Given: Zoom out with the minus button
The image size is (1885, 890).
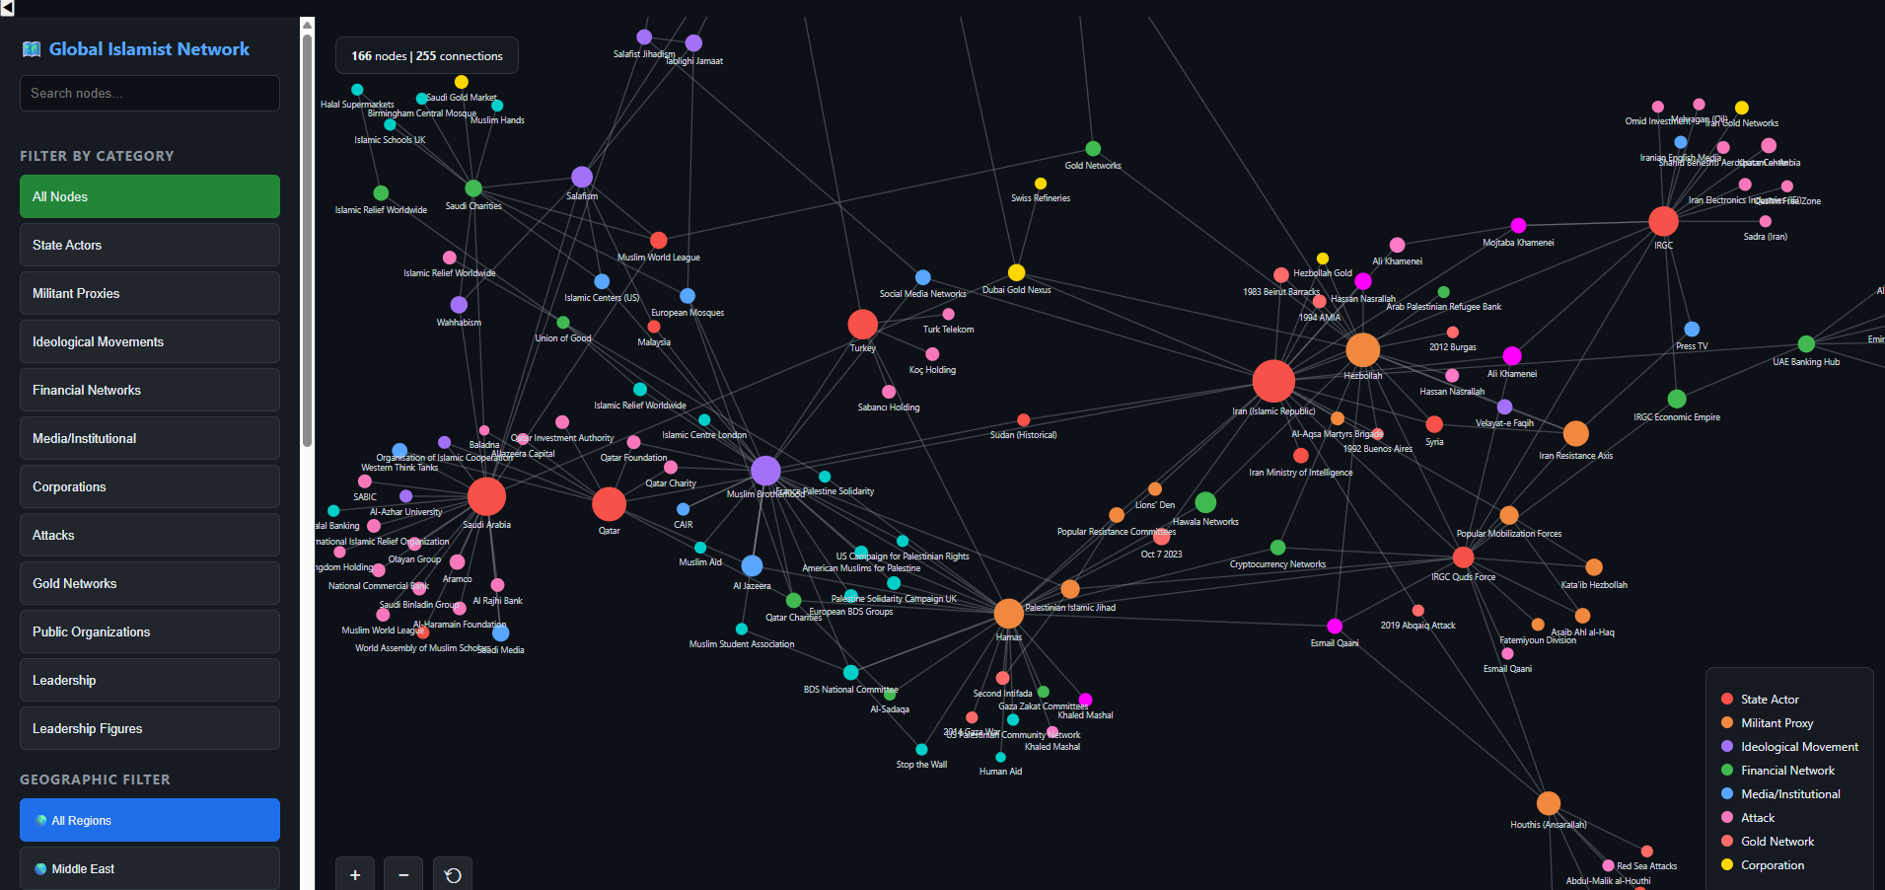Looking at the screenshot, I should pos(403,875).
